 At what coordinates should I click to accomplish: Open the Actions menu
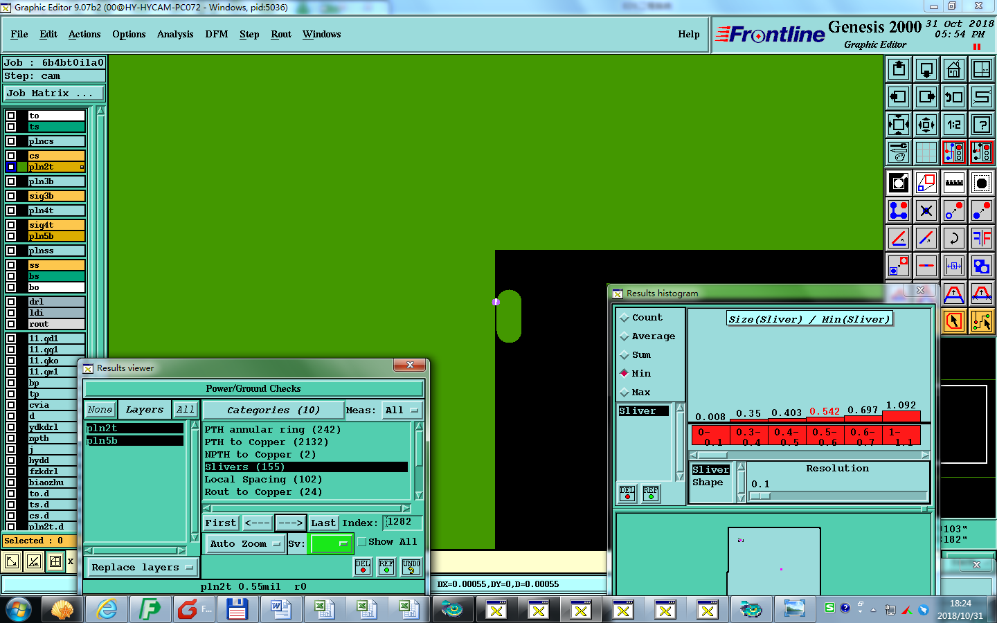coord(84,35)
